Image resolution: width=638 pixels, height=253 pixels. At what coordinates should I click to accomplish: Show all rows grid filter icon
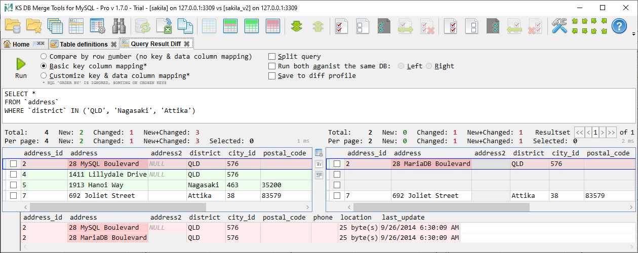coord(209,26)
